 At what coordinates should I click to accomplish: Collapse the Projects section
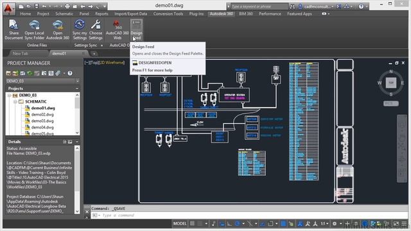(x=77, y=89)
